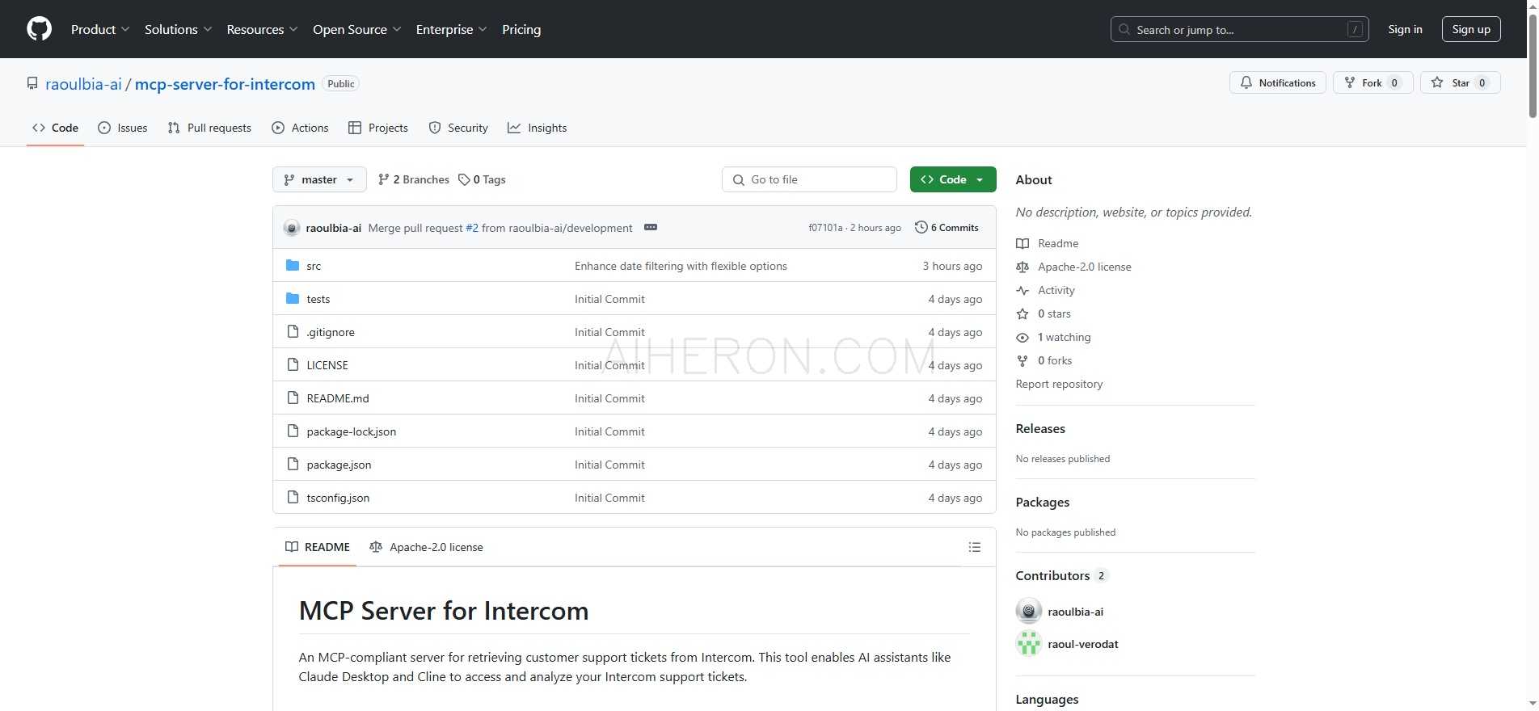Image resolution: width=1539 pixels, height=711 pixels.
Task: Select the README tab above content
Action: (318, 547)
